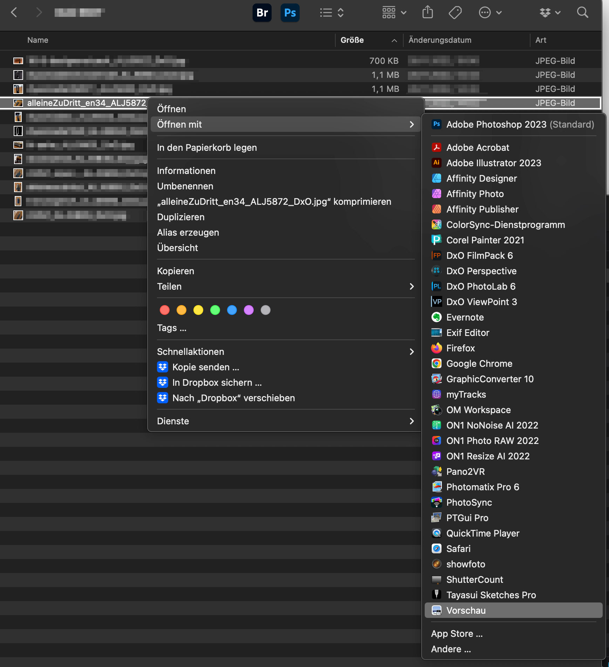Select In den Papierkorb legen
Screen dimensions: 609x667
pyautogui.click(x=286, y=148)
